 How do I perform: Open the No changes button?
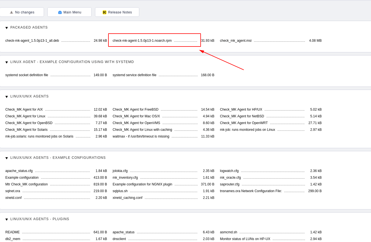pyautogui.click(x=22, y=12)
